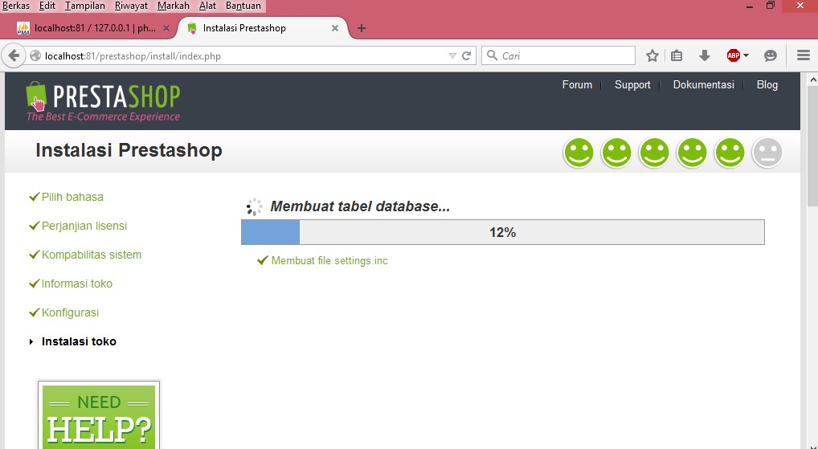Click the PrestaShop favicon on active tab
818x449 pixels.
point(192,28)
